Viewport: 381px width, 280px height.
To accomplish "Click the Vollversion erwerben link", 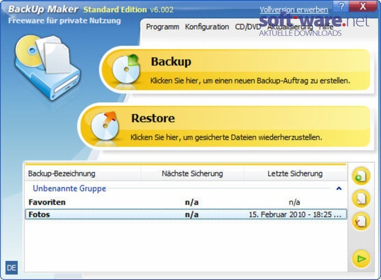I will click(x=294, y=10).
